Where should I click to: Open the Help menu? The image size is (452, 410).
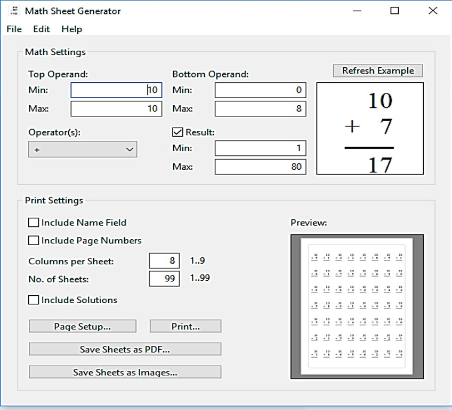point(72,29)
